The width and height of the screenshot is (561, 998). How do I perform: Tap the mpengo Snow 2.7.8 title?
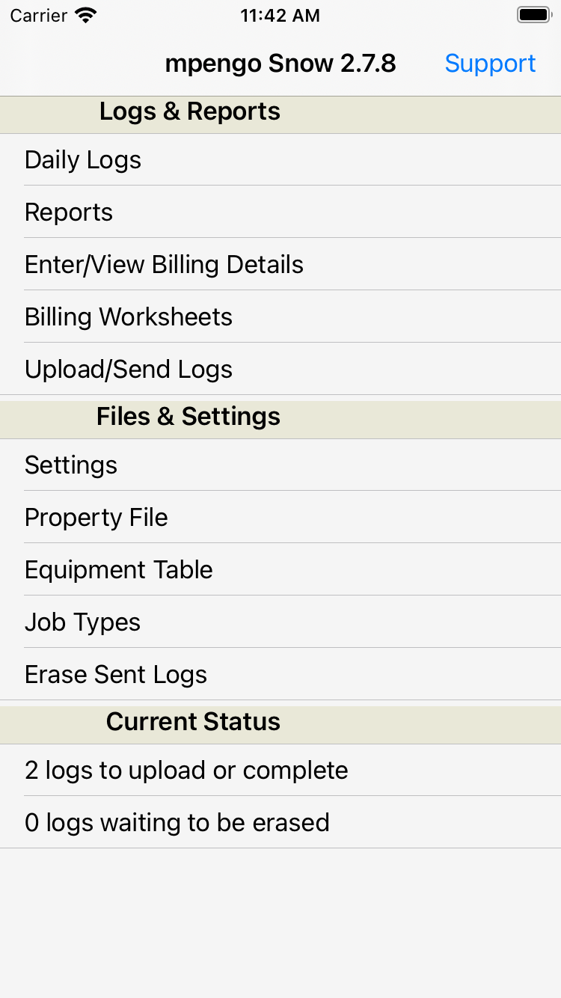(x=280, y=64)
